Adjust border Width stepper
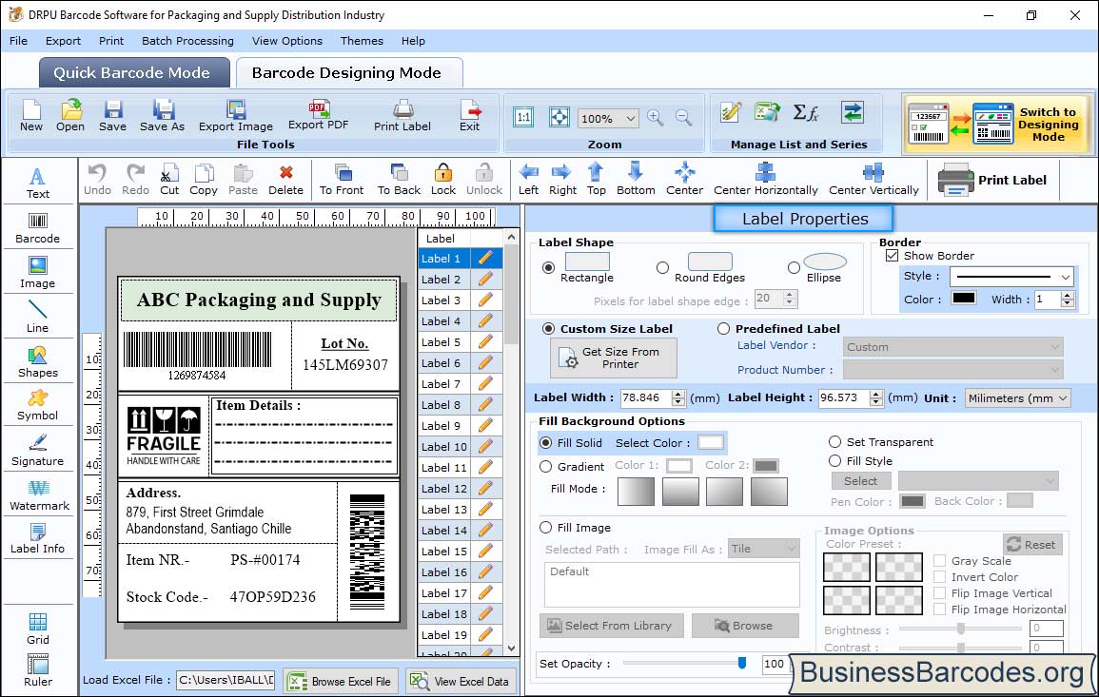 [x=1068, y=300]
